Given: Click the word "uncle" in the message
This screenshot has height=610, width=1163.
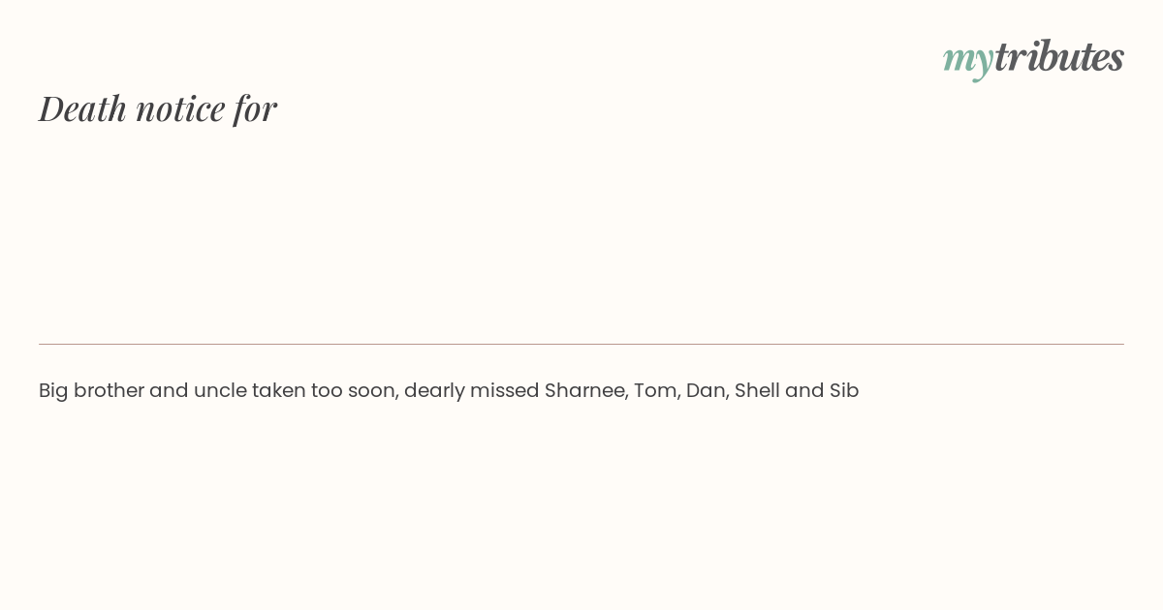Looking at the screenshot, I should (220, 390).
